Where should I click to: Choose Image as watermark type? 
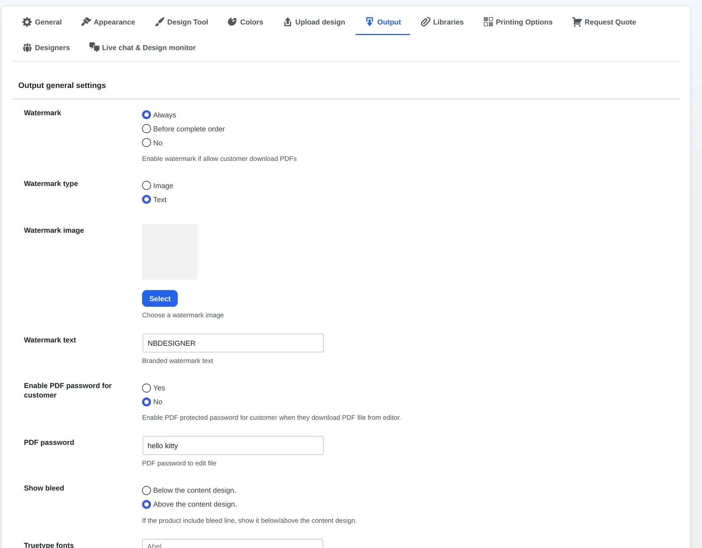[x=147, y=185]
